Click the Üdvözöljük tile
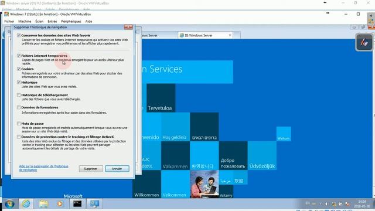This screenshot has height=211, width=375. 262,156
